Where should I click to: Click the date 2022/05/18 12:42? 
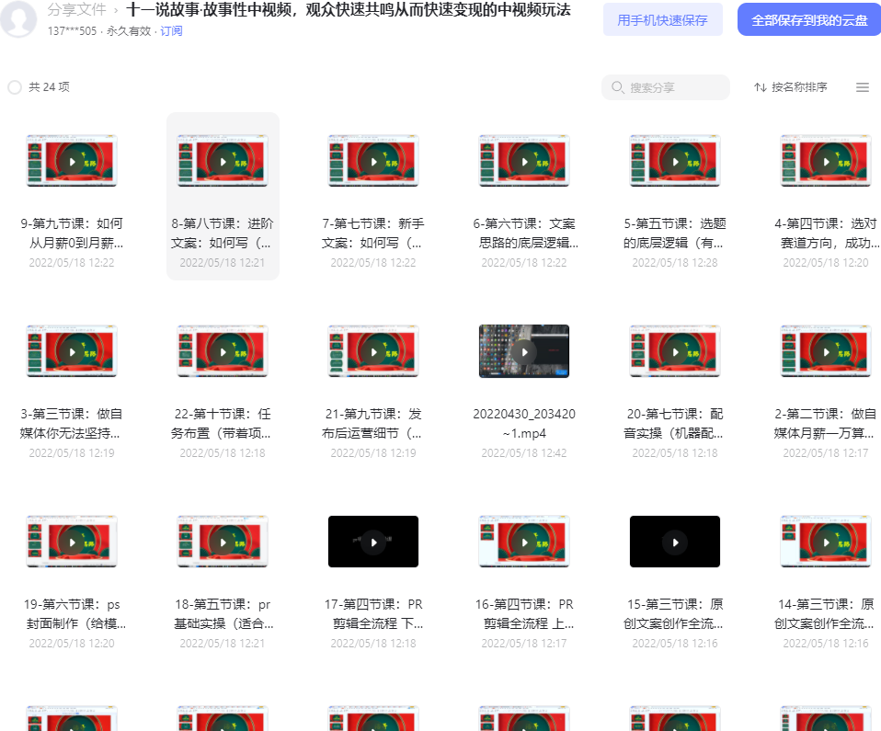524,453
